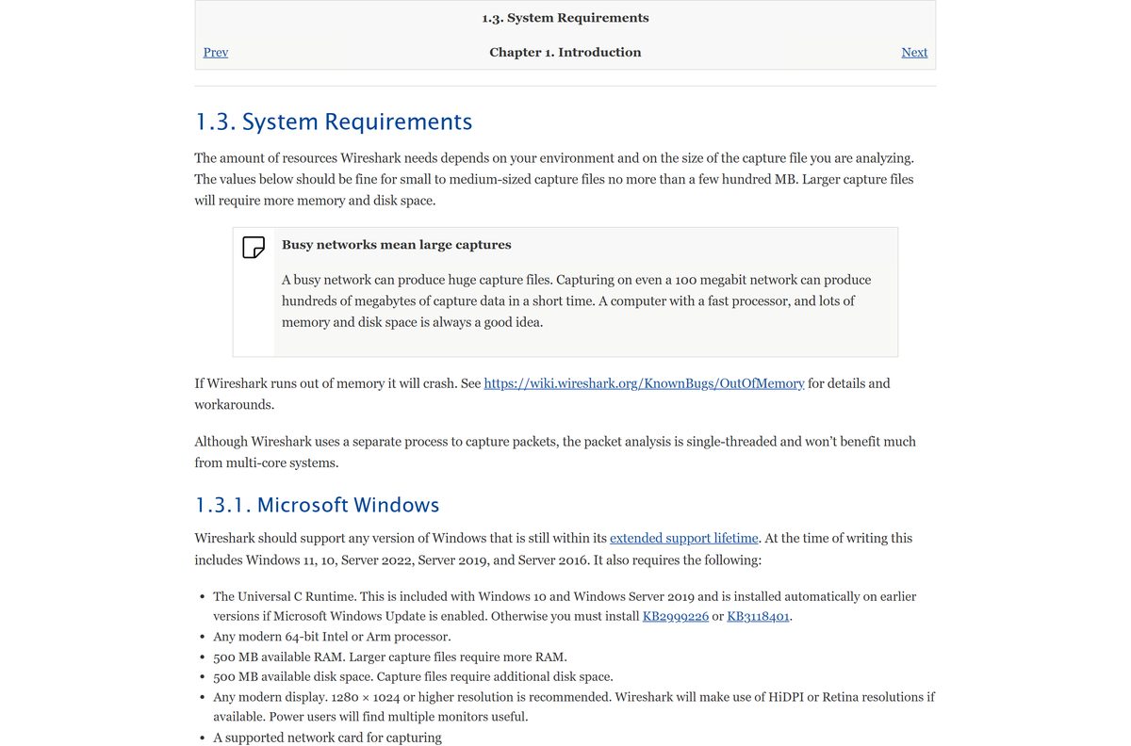Click the note icon beside Busy networks
This screenshot has width=1131, height=746.
[x=254, y=248]
